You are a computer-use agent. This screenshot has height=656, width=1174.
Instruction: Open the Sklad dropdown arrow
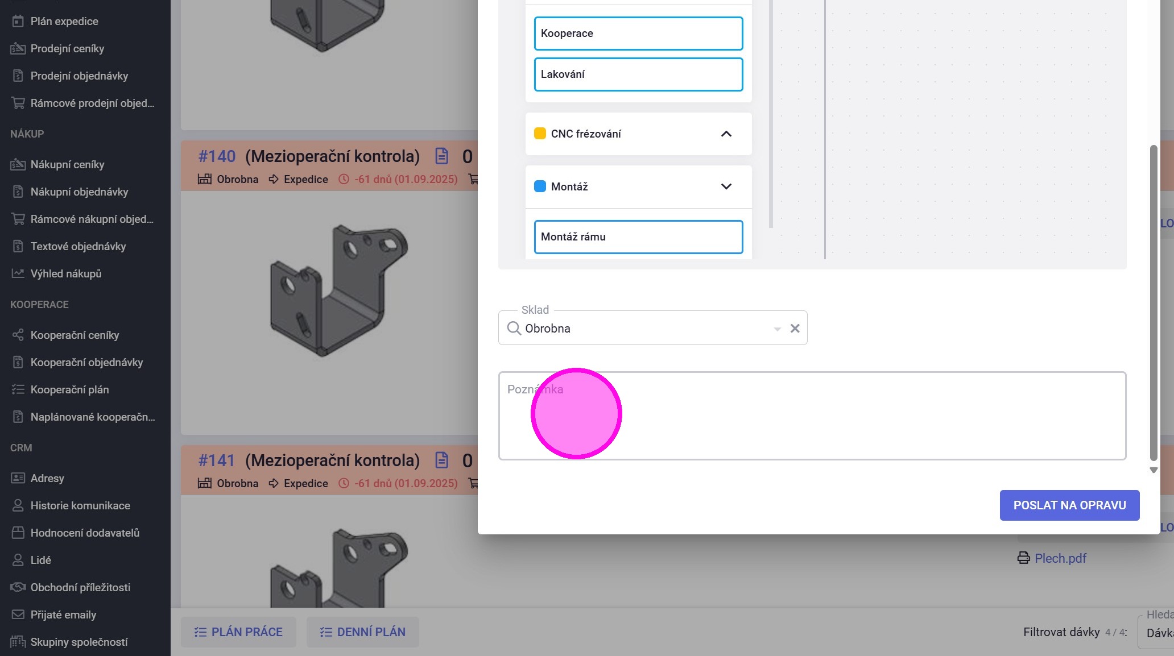pos(777,329)
